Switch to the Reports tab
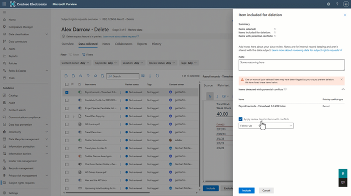This screenshot has width=351, height=196. click(x=142, y=44)
